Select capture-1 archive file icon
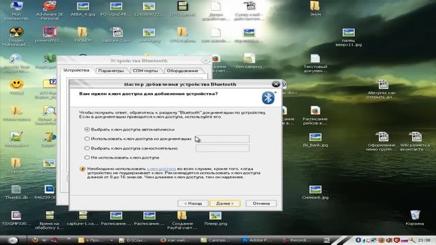This screenshot has width=436, height=245. click(82, 218)
